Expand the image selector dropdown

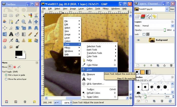click(167, 9)
